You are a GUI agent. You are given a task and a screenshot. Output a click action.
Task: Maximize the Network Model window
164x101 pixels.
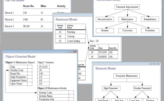(154, 64)
